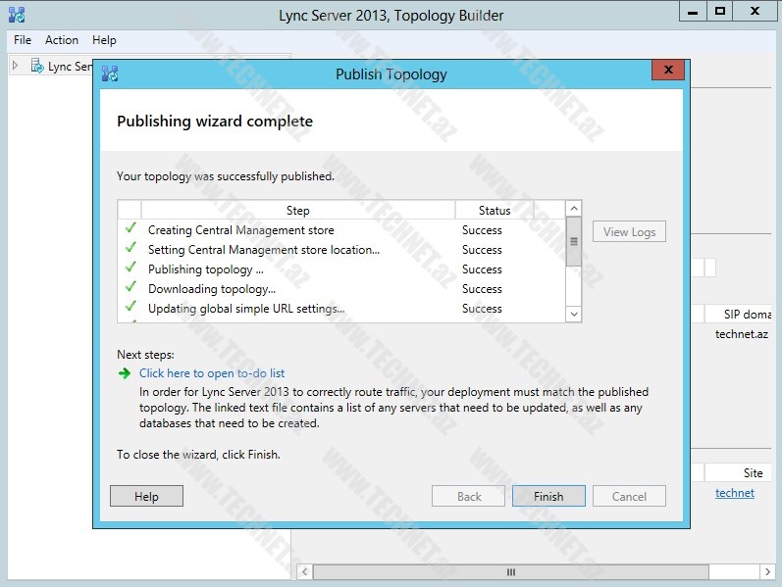The width and height of the screenshot is (782, 587).
Task: Click Success status of Downloading topology
Action: [x=482, y=289]
